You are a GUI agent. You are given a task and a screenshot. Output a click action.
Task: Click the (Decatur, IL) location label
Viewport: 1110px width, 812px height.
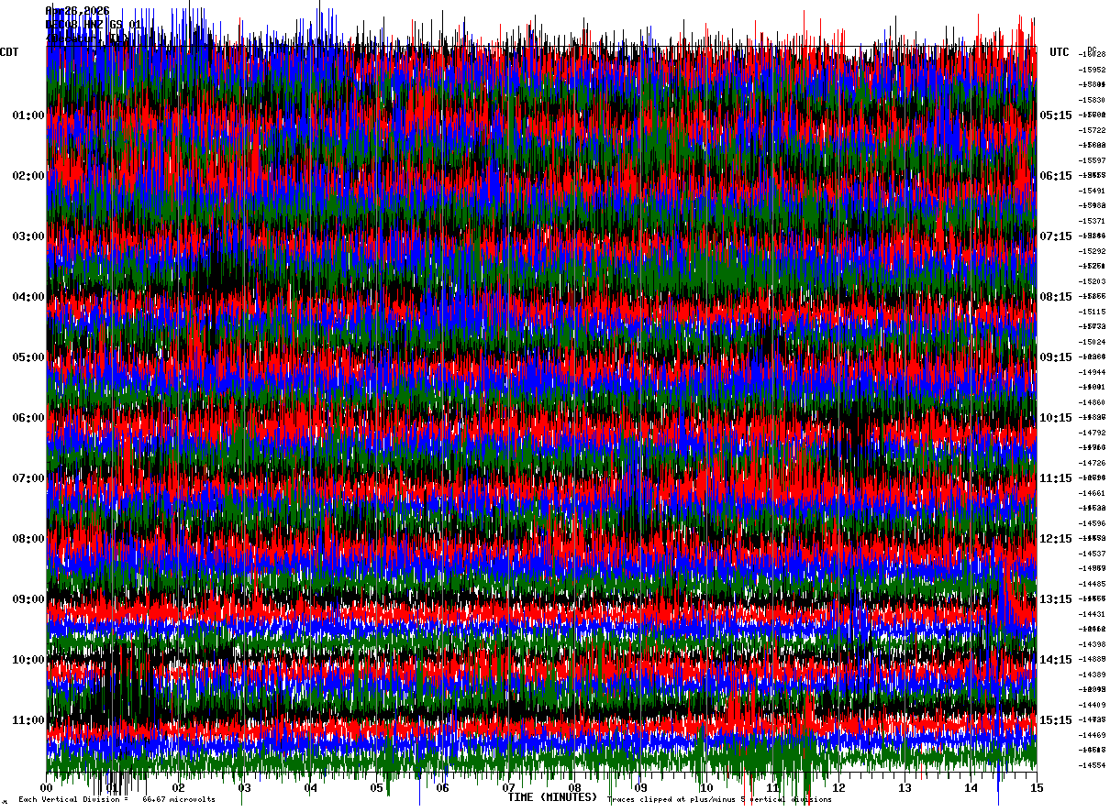point(87,38)
